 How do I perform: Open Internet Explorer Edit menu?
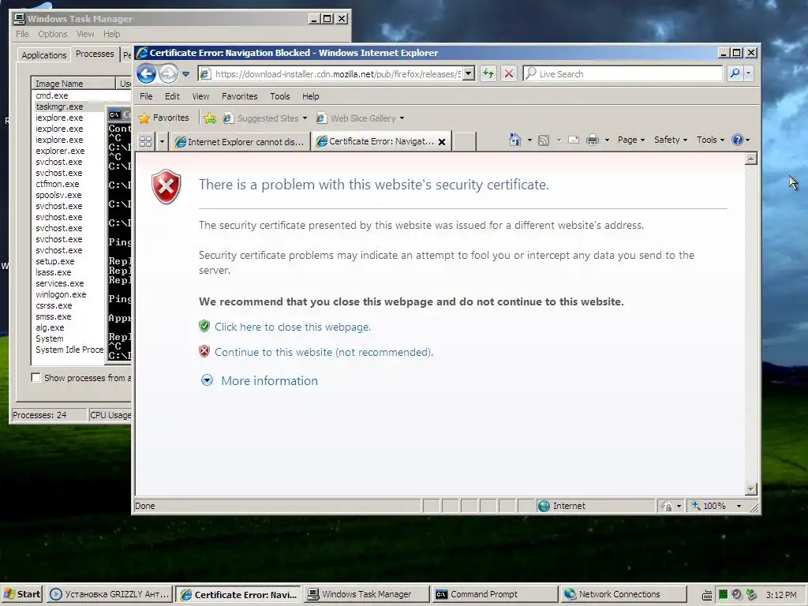coord(172,96)
